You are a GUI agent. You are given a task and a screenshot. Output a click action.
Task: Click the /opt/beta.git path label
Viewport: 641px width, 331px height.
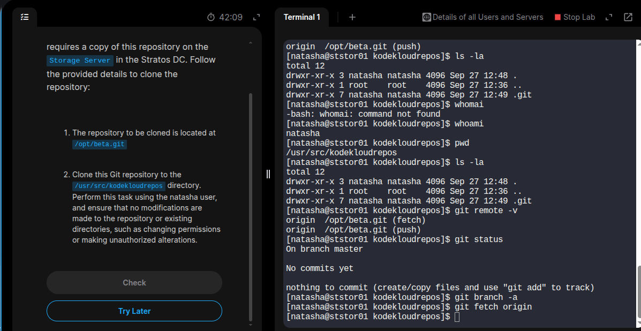[x=100, y=144]
